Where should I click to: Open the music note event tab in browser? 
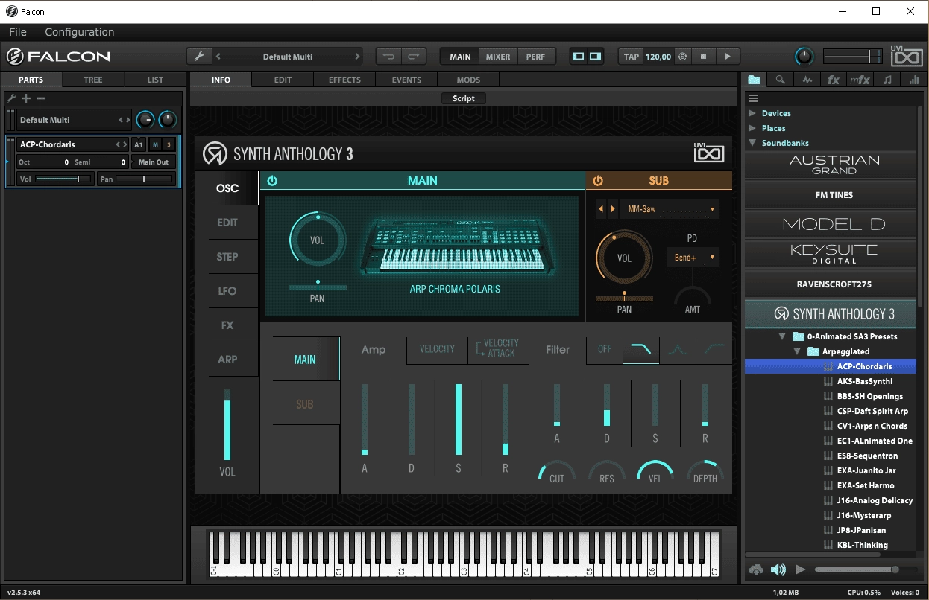click(887, 80)
